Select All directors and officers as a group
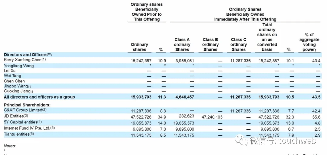The width and height of the screenshot is (327, 155). (39, 97)
